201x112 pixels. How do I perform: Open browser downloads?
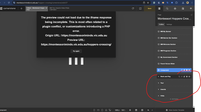(x=183, y=3)
